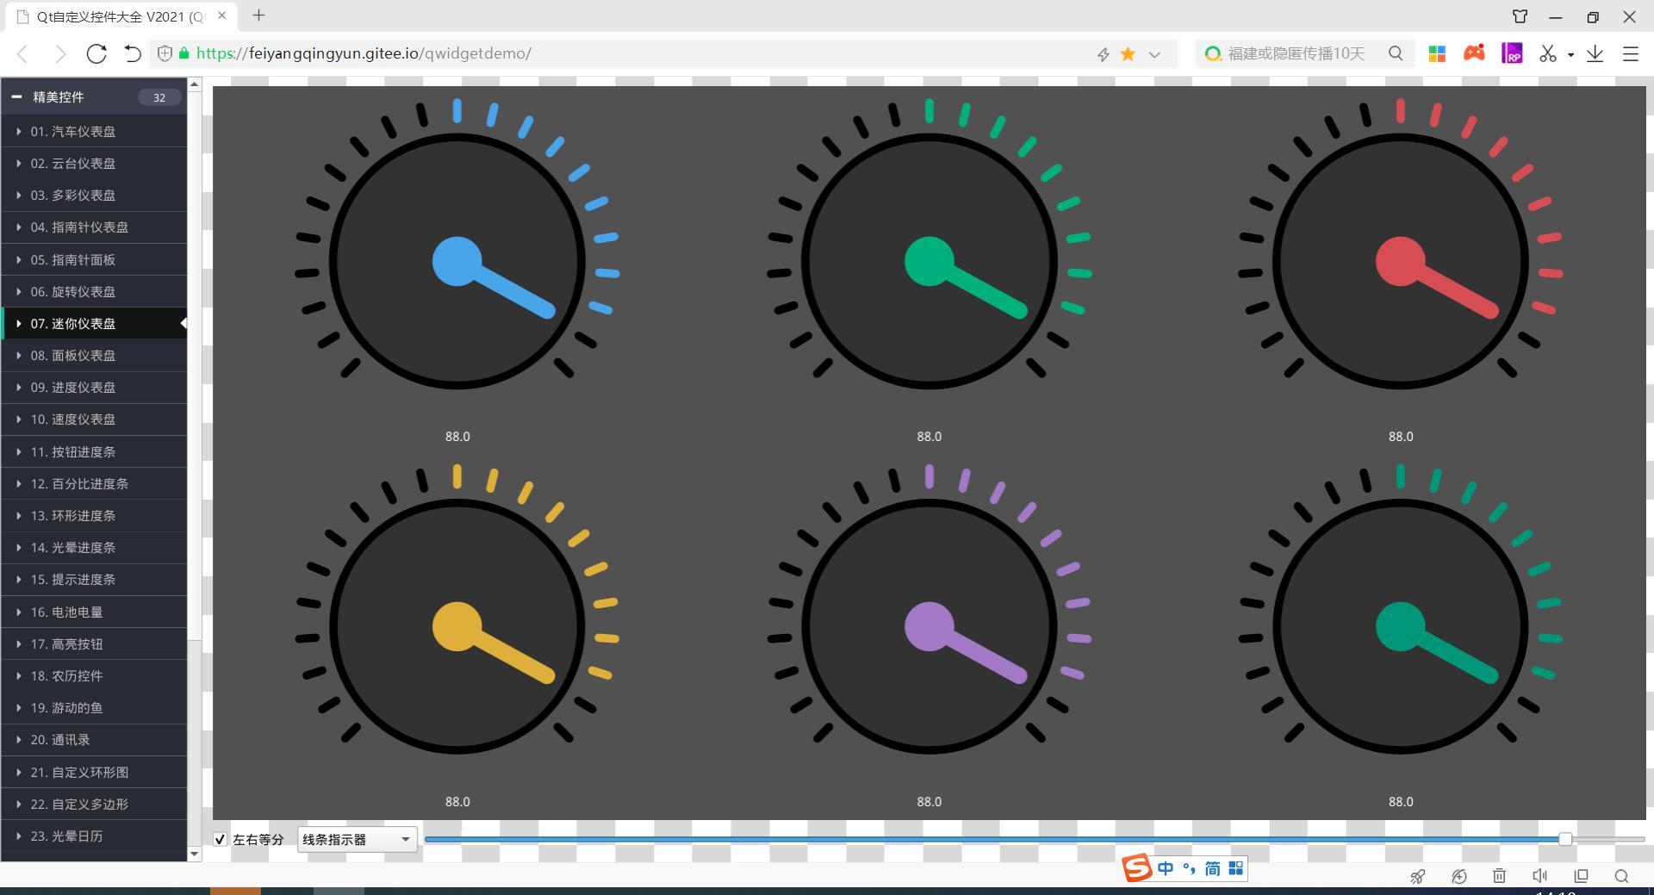The height and width of the screenshot is (895, 1654).
Task: Click the blue value slider handle
Action: tap(1565, 839)
